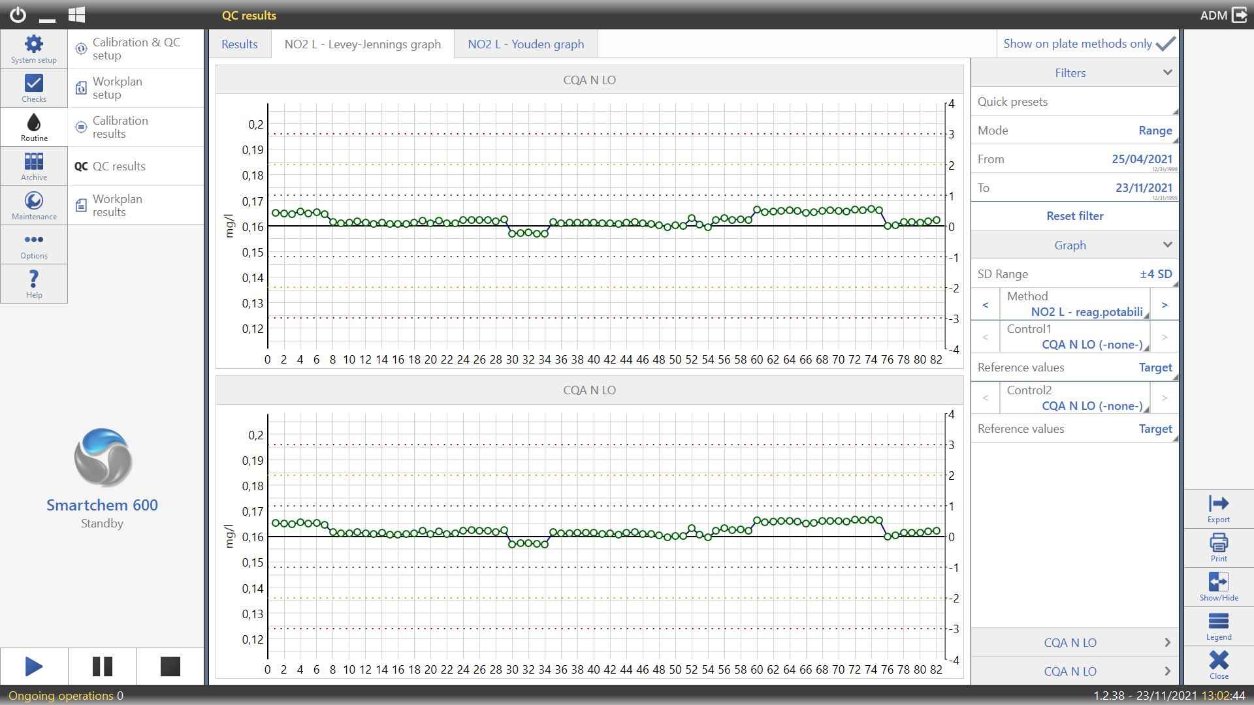Open Calibration results menu entry
This screenshot has width=1254, height=705.
tap(120, 127)
